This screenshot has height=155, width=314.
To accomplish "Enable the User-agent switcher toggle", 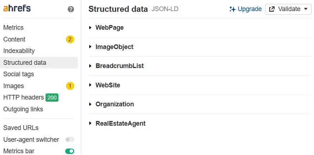I will tap(70, 140).
